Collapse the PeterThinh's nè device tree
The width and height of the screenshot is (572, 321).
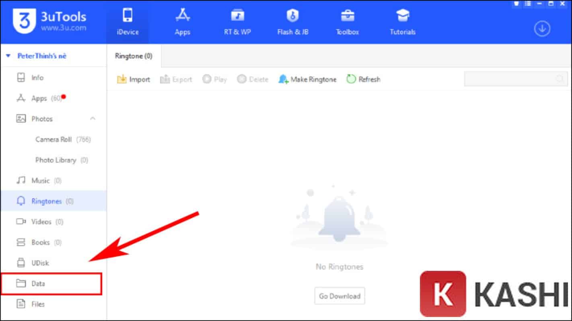8,56
